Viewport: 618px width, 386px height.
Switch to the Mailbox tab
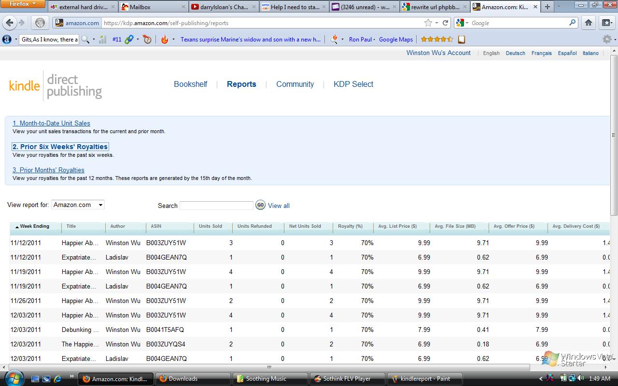[x=153, y=7]
